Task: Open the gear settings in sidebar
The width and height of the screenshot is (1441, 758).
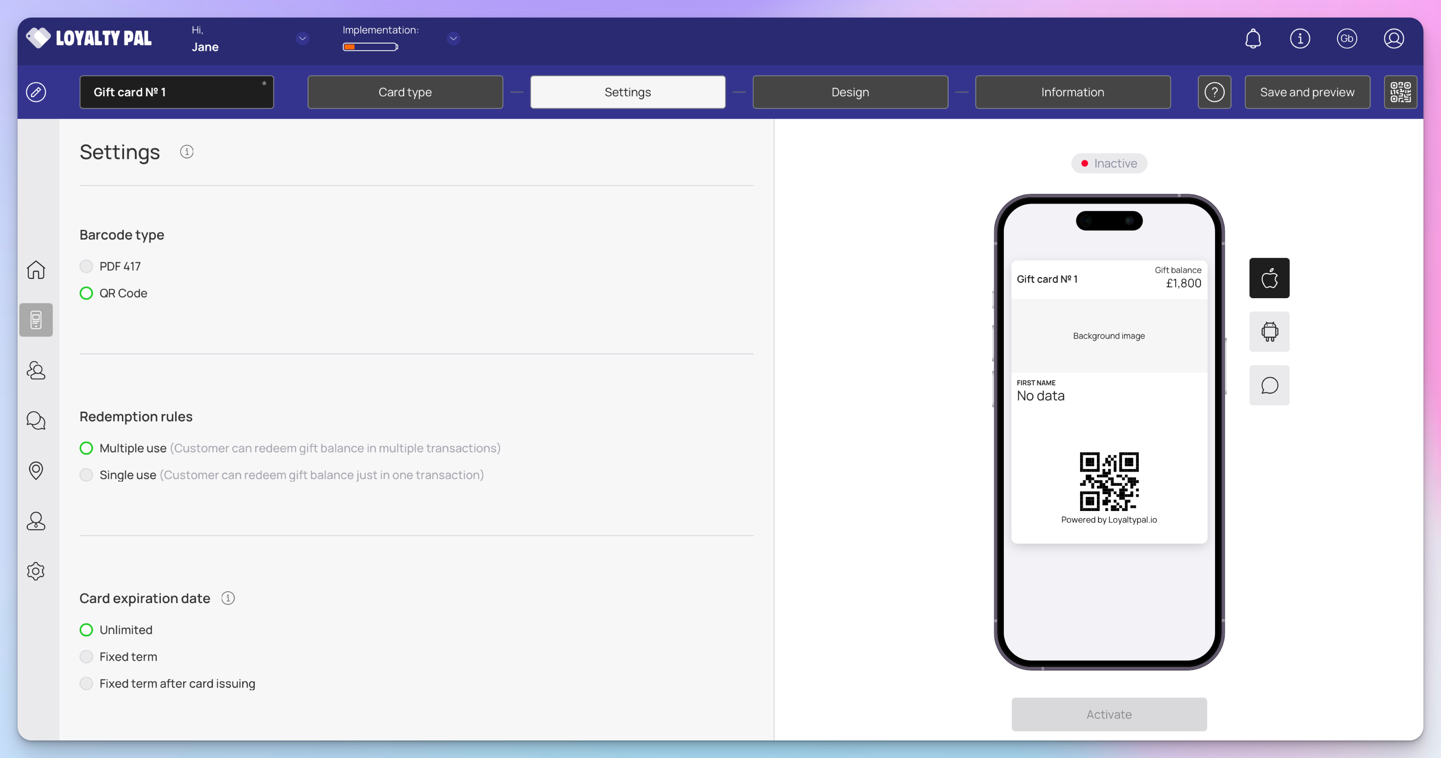Action: pos(36,571)
